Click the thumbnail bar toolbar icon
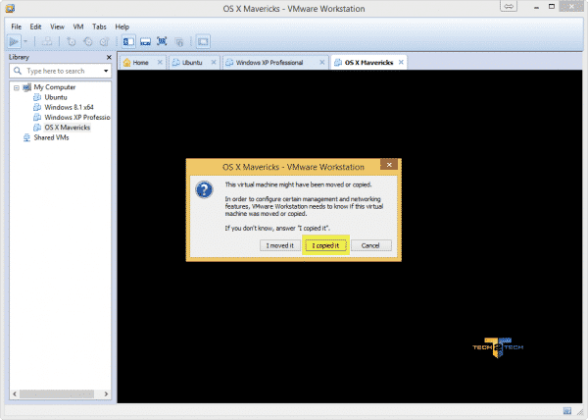 (x=144, y=41)
